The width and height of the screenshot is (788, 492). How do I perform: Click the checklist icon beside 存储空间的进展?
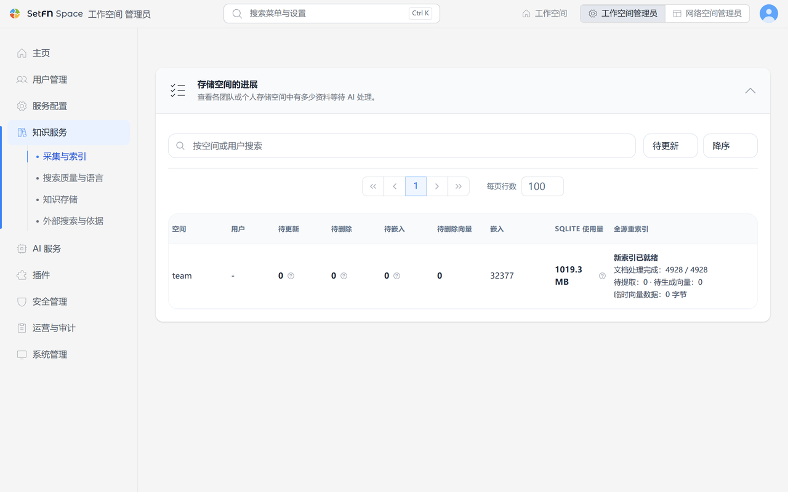pyautogui.click(x=178, y=90)
